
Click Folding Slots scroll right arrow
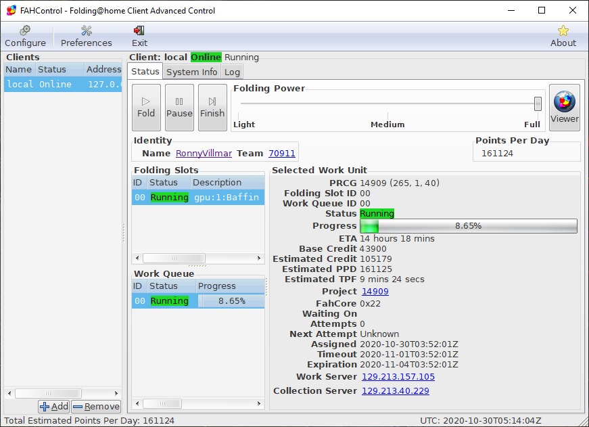[x=259, y=259]
